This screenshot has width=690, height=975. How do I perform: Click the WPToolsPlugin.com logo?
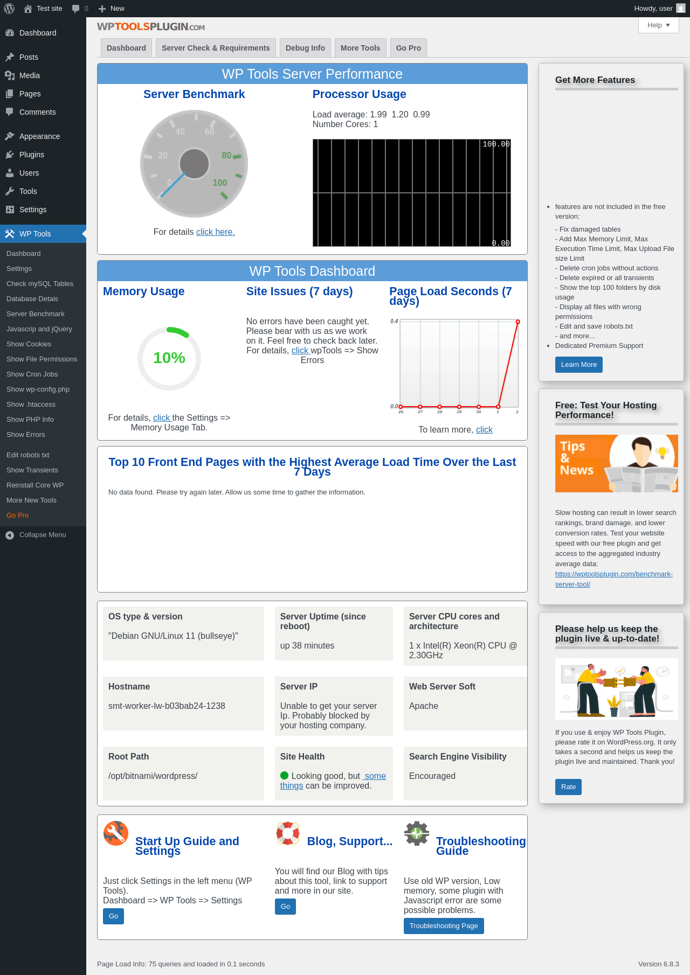(151, 27)
